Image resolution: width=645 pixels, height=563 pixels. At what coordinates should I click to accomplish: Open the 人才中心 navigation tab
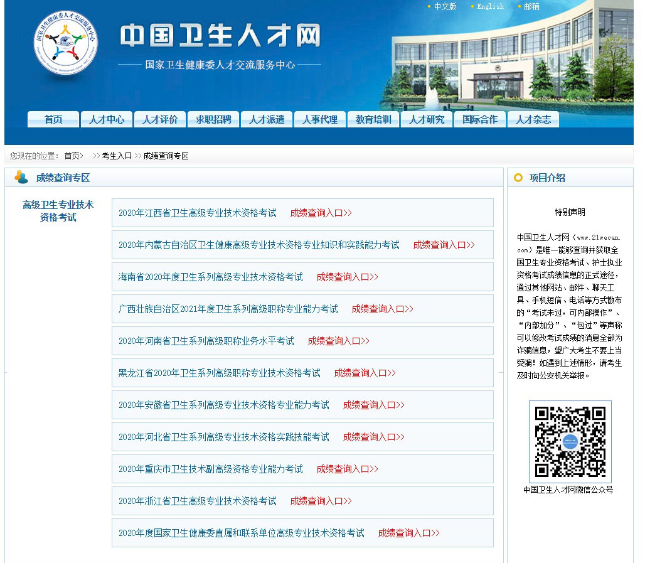click(x=107, y=119)
